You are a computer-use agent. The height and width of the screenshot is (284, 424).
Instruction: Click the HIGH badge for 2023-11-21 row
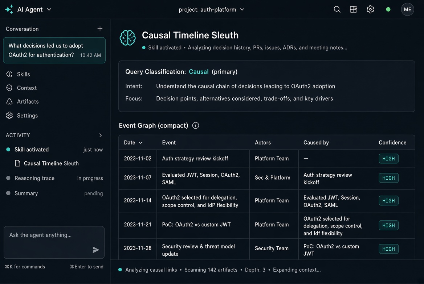click(x=388, y=225)
